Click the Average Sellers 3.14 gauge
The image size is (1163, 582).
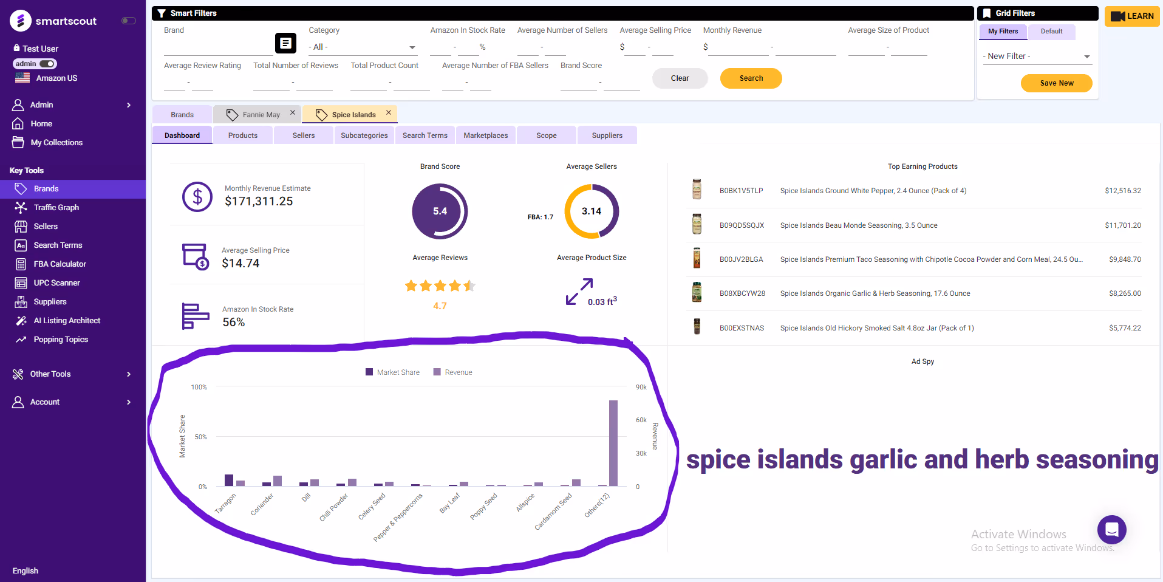(x=592, y=211)
